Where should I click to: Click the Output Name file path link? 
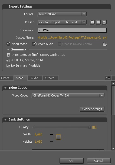pyautogui.click(x=72, y=37)
